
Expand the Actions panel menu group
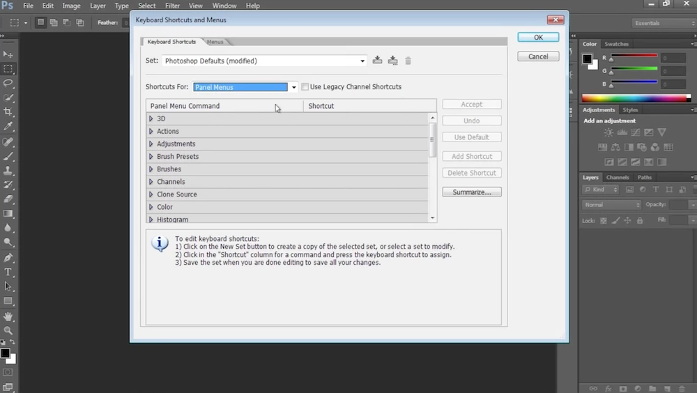pos(151,131)
